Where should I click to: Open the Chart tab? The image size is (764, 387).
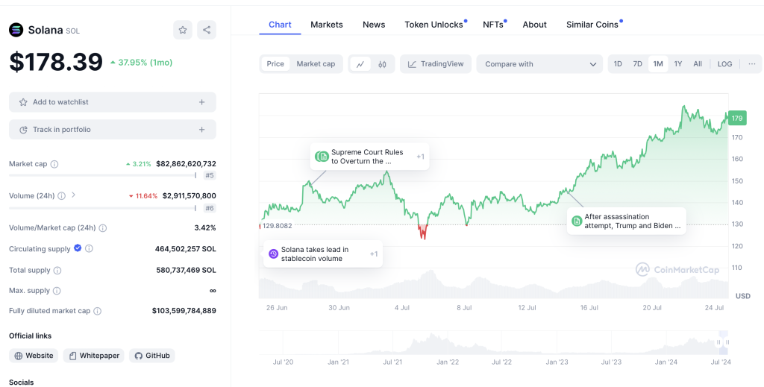281,25
